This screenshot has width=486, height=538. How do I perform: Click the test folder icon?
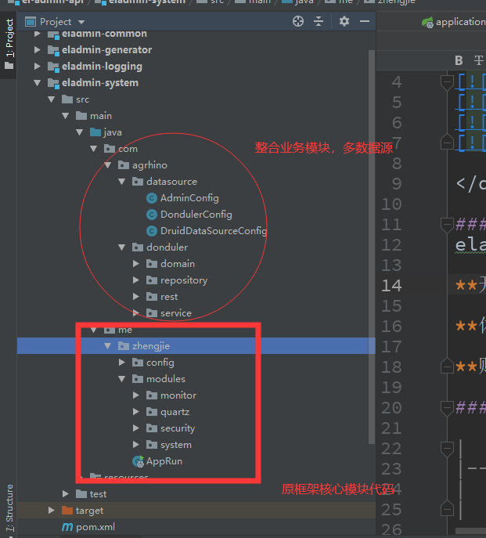pos(81,494)
